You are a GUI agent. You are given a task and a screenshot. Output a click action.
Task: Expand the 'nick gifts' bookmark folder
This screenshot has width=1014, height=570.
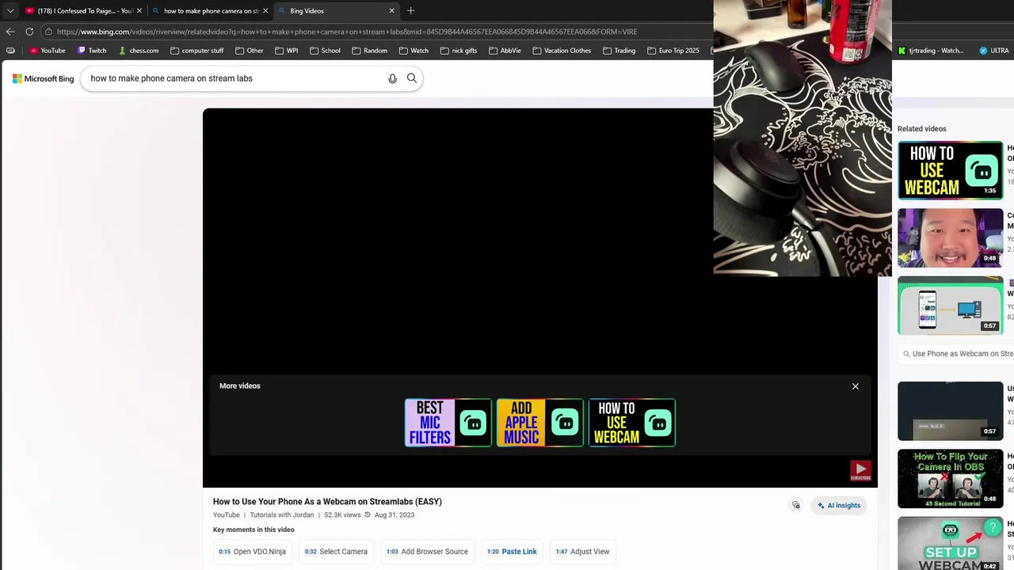click(x=458, y=51)
